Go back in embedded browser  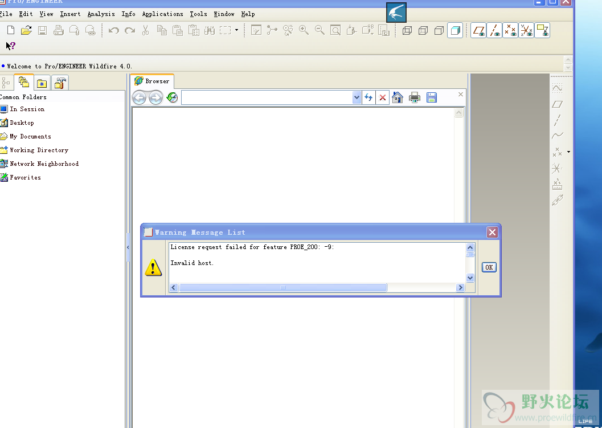click(139, 97)
